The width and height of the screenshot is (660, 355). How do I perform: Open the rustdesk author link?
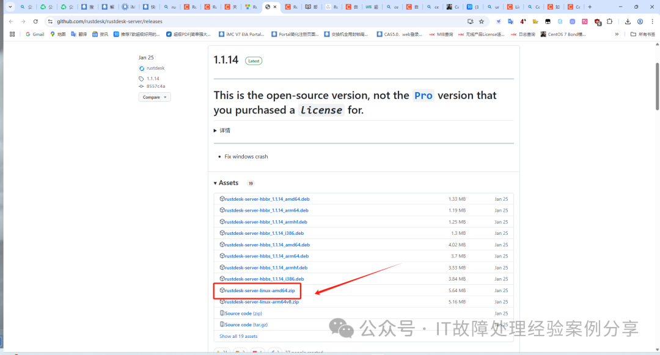coord(155,68)
